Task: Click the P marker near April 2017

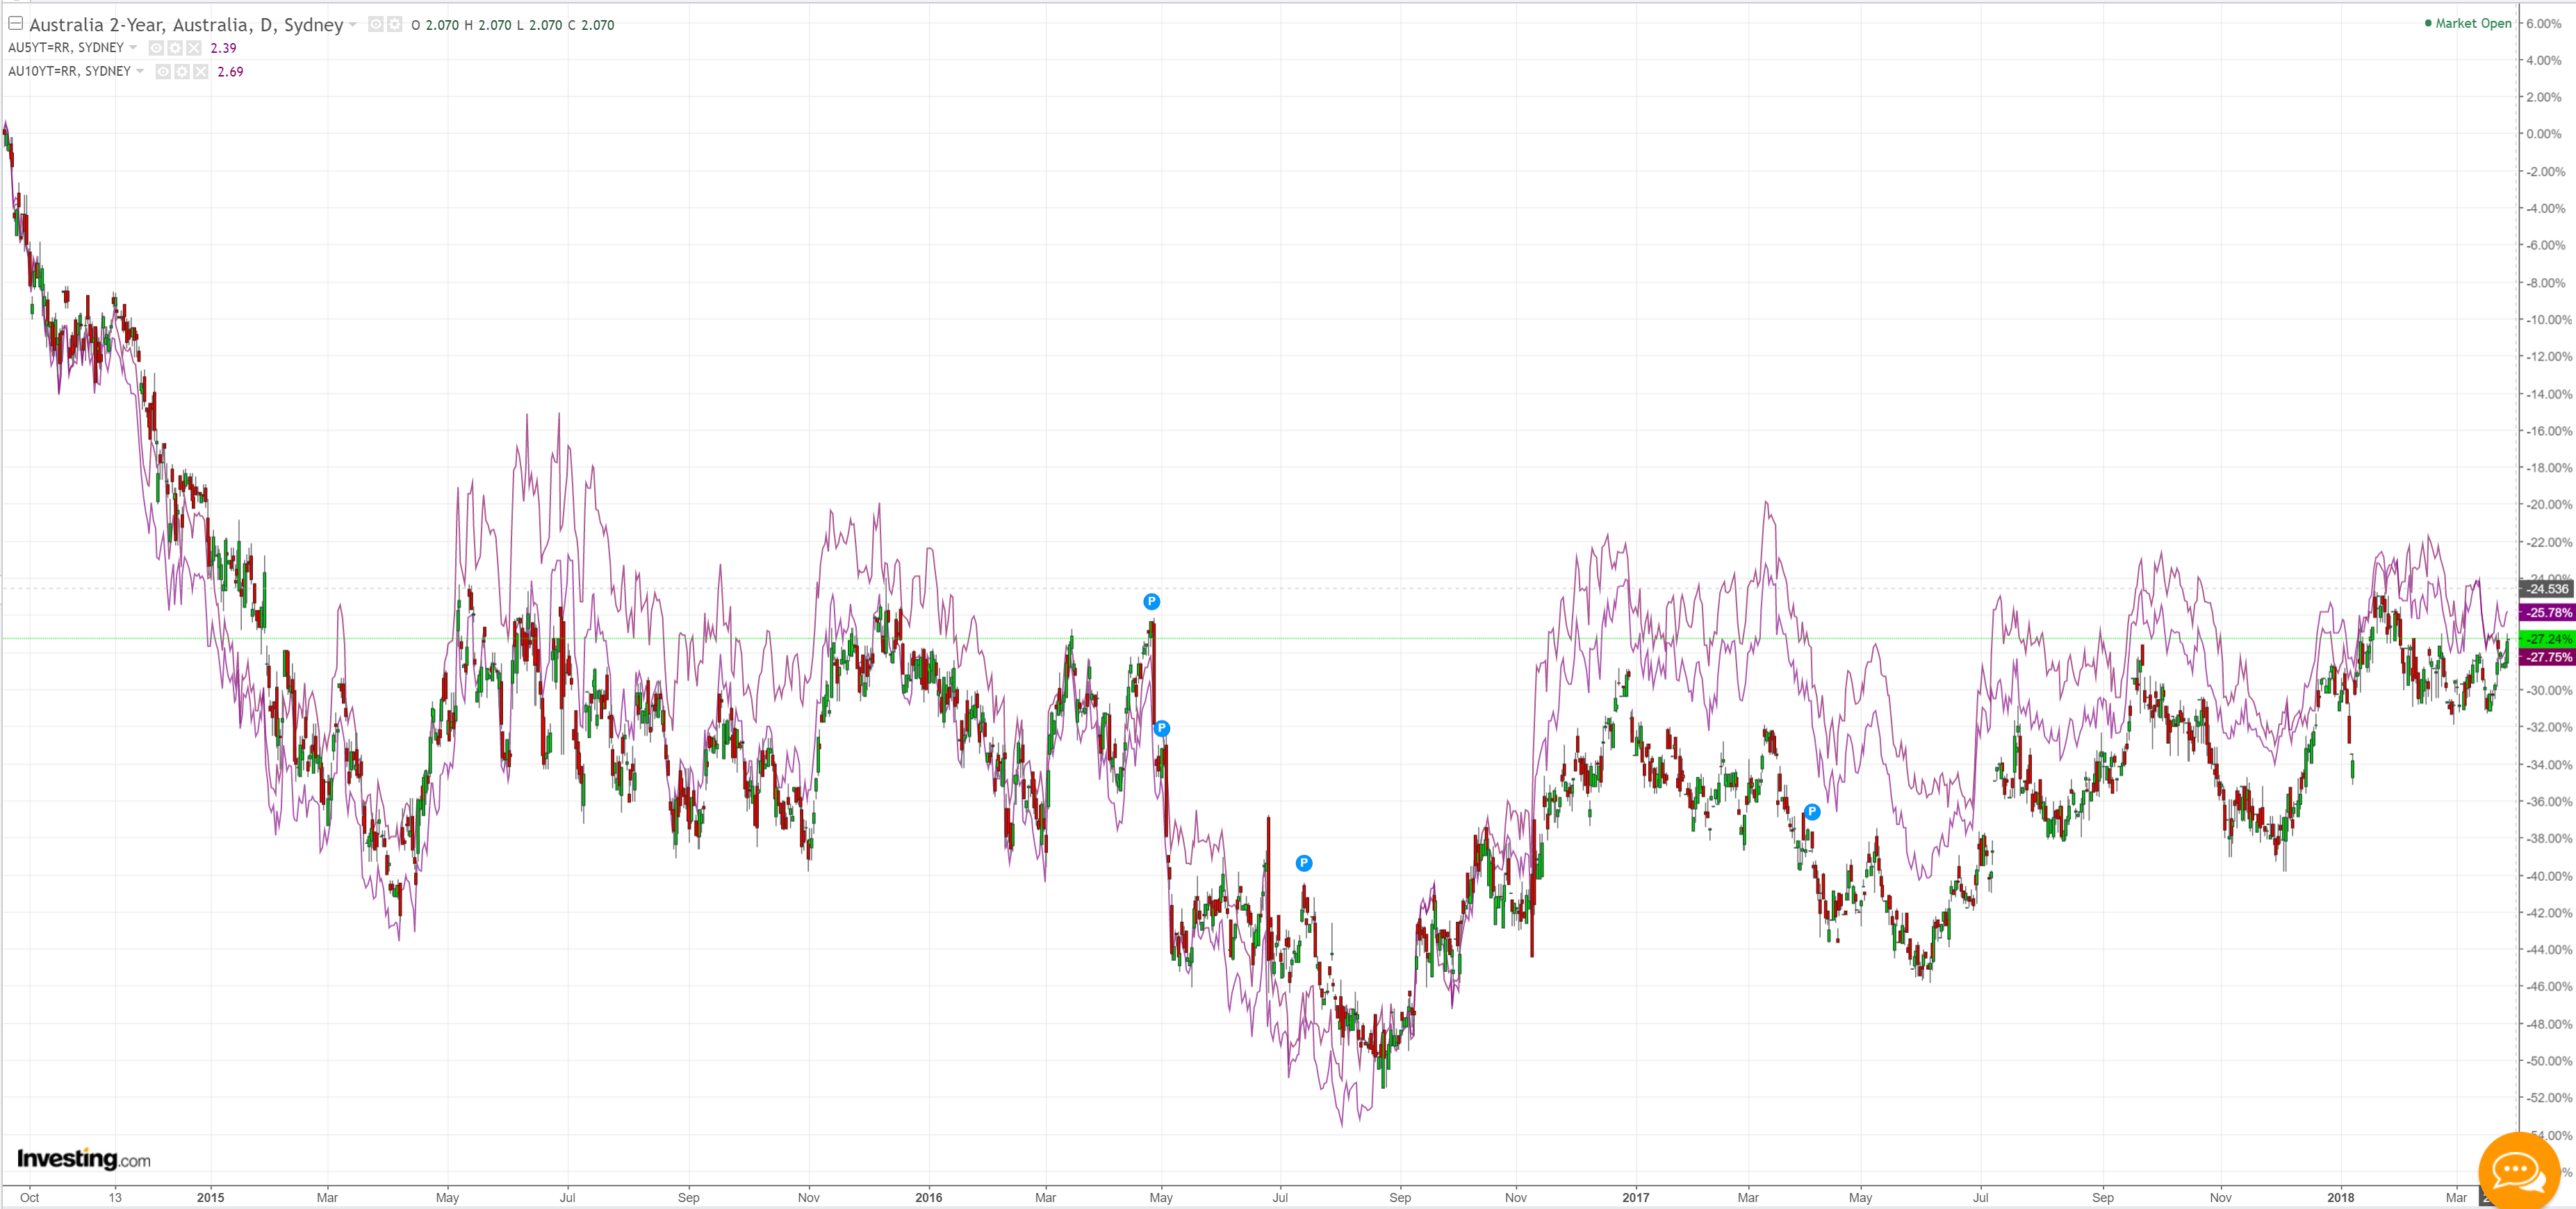Action: pos(1811,811)
